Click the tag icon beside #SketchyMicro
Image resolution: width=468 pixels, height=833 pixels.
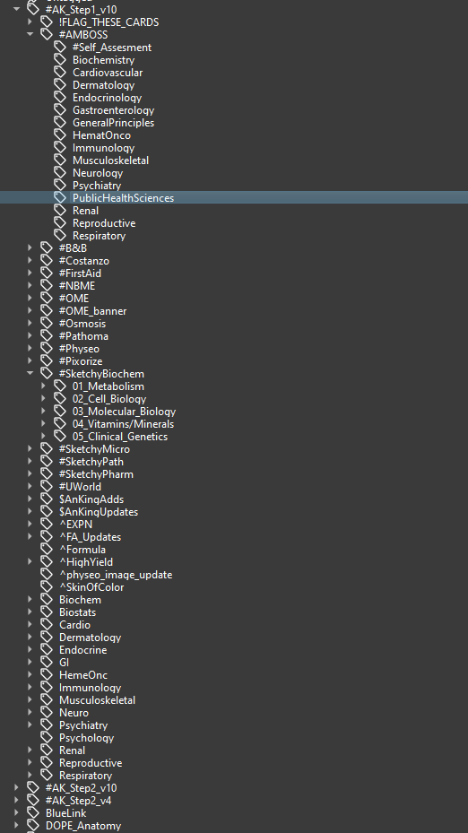click(x=47, y=449)
